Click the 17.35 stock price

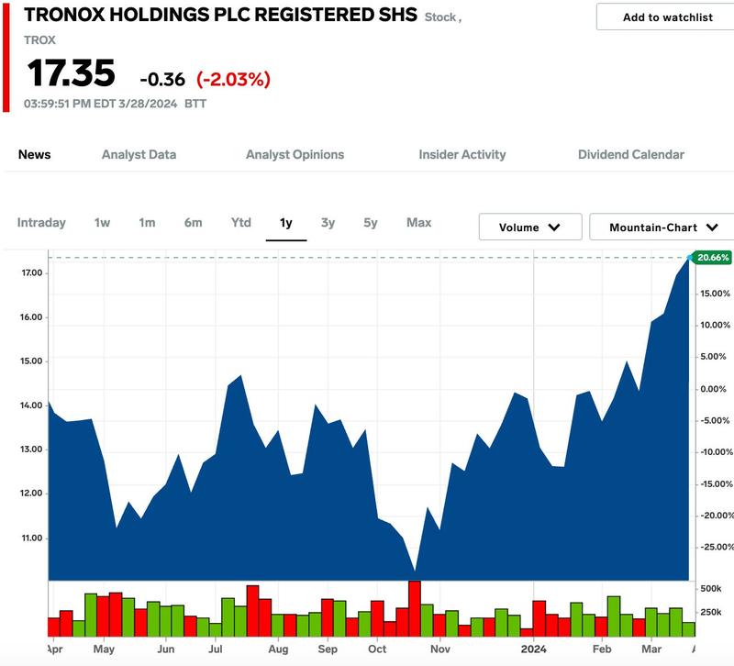(72, 73)
